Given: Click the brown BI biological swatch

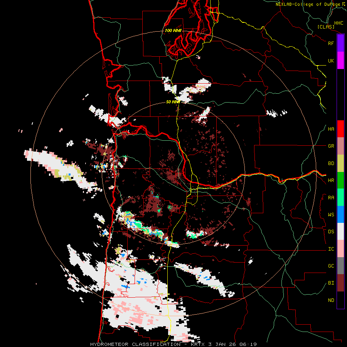Looking at the screenshot, I should coord(340,283).
